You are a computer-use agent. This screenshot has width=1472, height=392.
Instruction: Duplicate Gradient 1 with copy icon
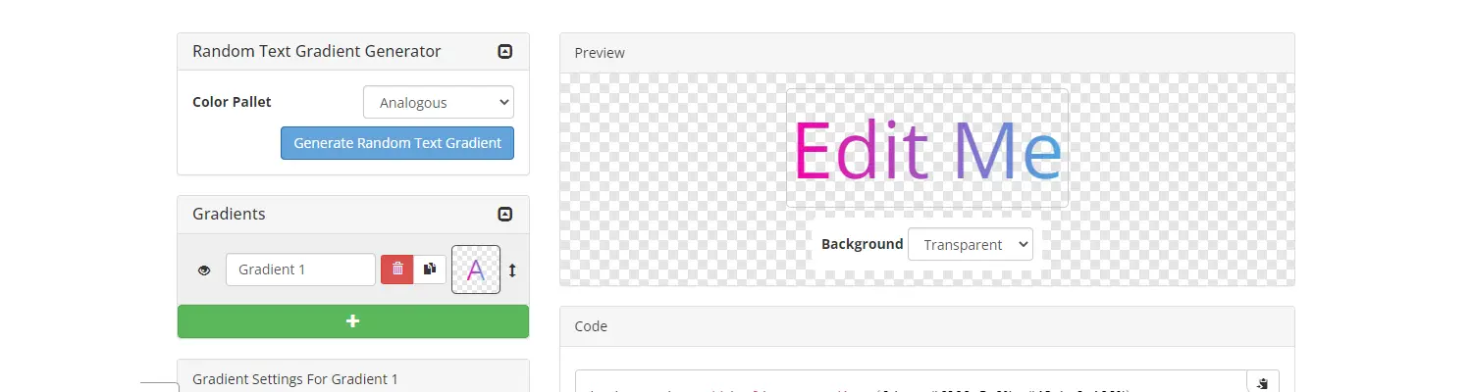click(430, 269)
